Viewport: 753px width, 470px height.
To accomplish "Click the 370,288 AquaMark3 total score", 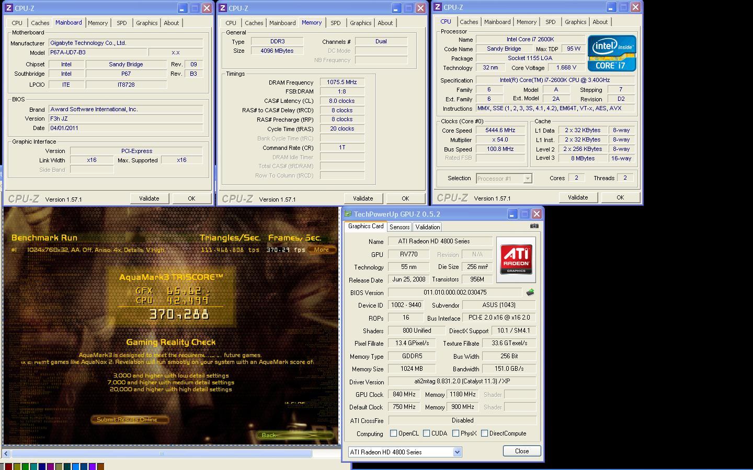I will click(179, 314).
